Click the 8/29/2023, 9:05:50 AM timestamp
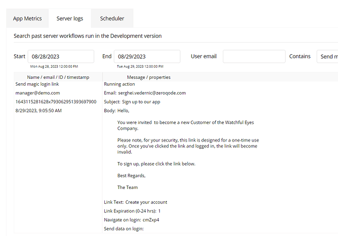This screenshot has width=338, height=236. 39,111
